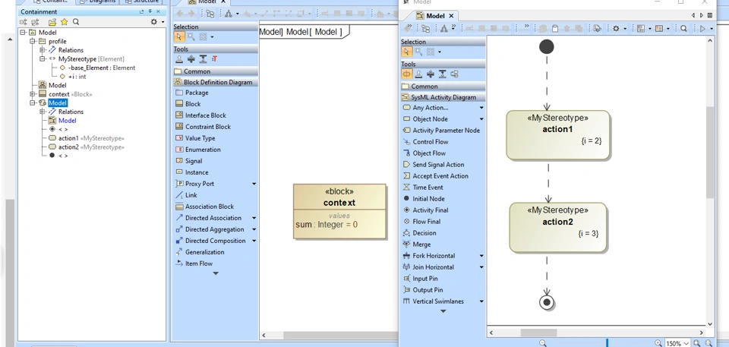Expand more tools arrow below Item Flow
This screenshot has width=729, height=347.
pyautogui.click(x=216, y=273)
